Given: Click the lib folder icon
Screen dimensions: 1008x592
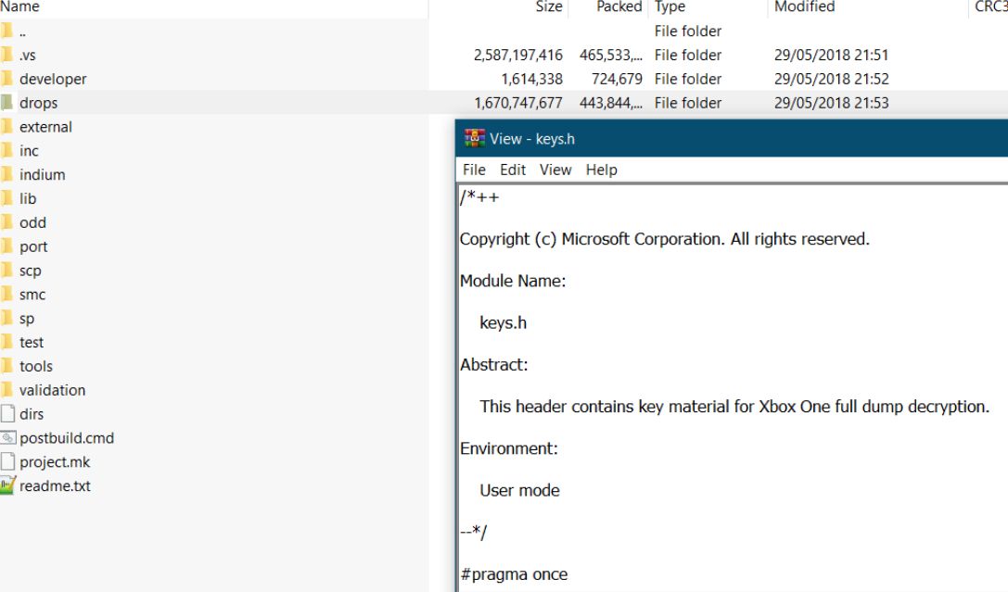Looking at the screenshot, I should pyautogui.click(x=6, y=198).
